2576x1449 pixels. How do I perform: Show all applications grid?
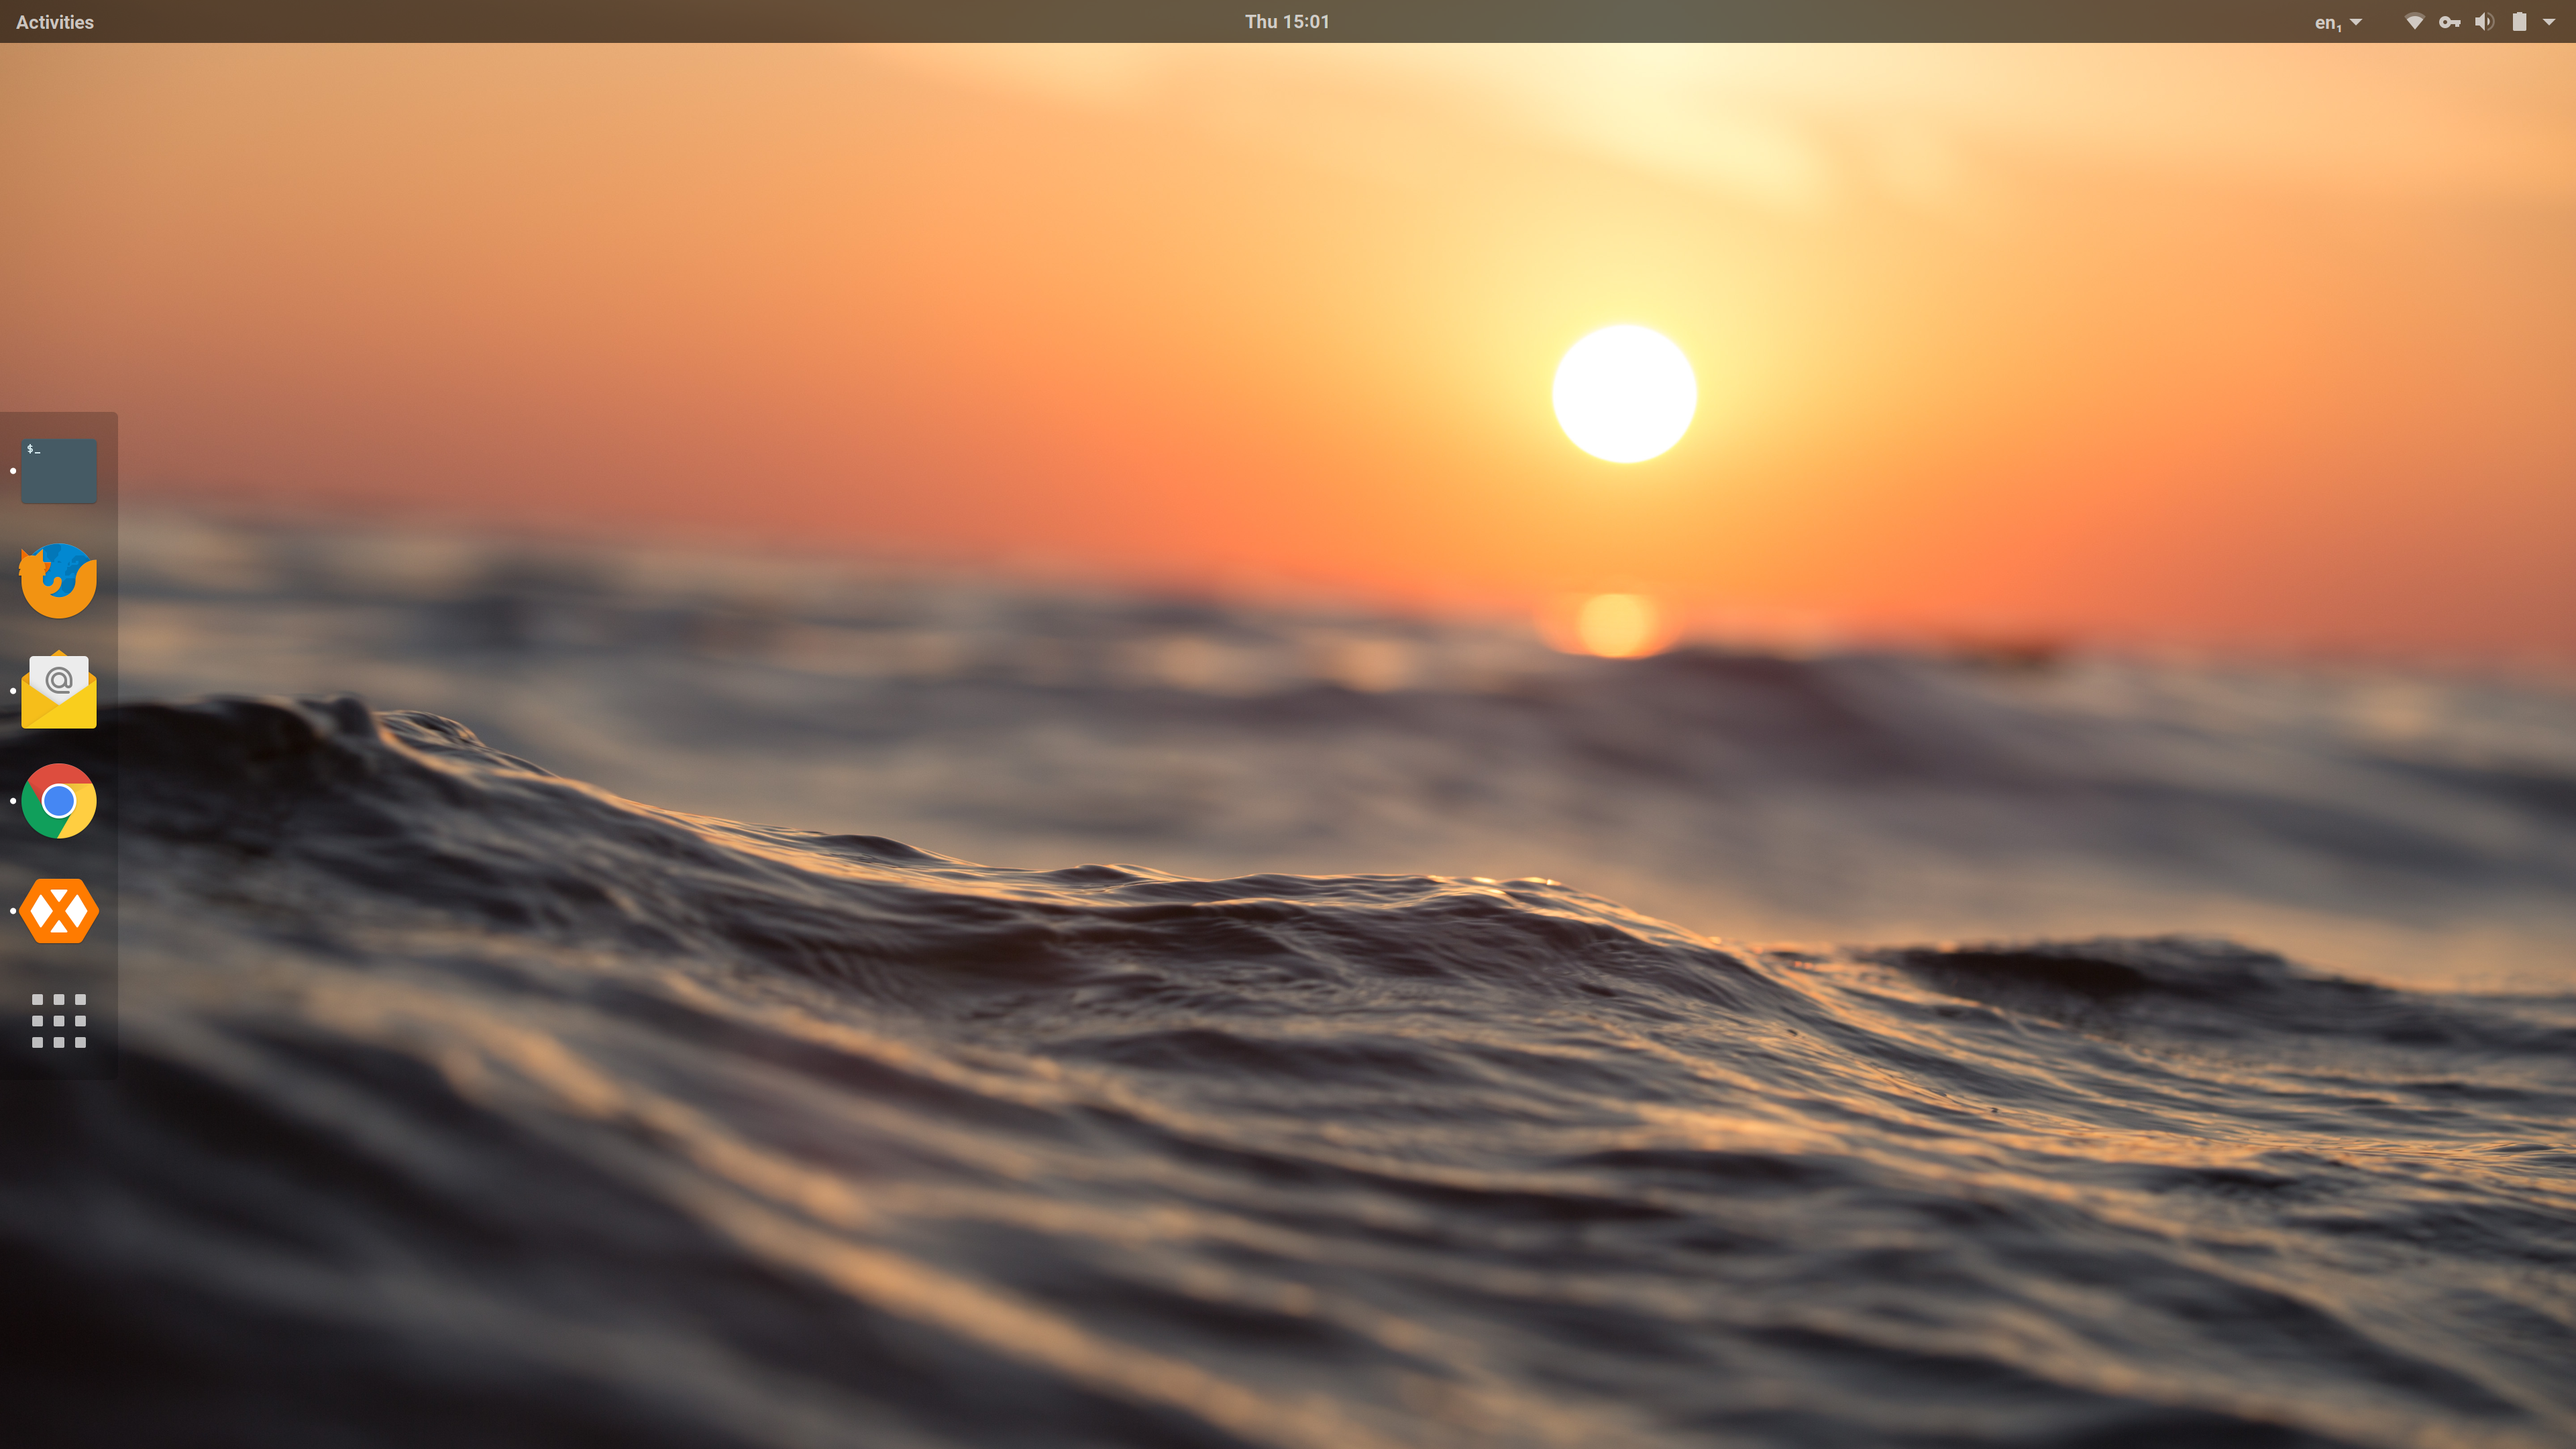coord(59,1021)
